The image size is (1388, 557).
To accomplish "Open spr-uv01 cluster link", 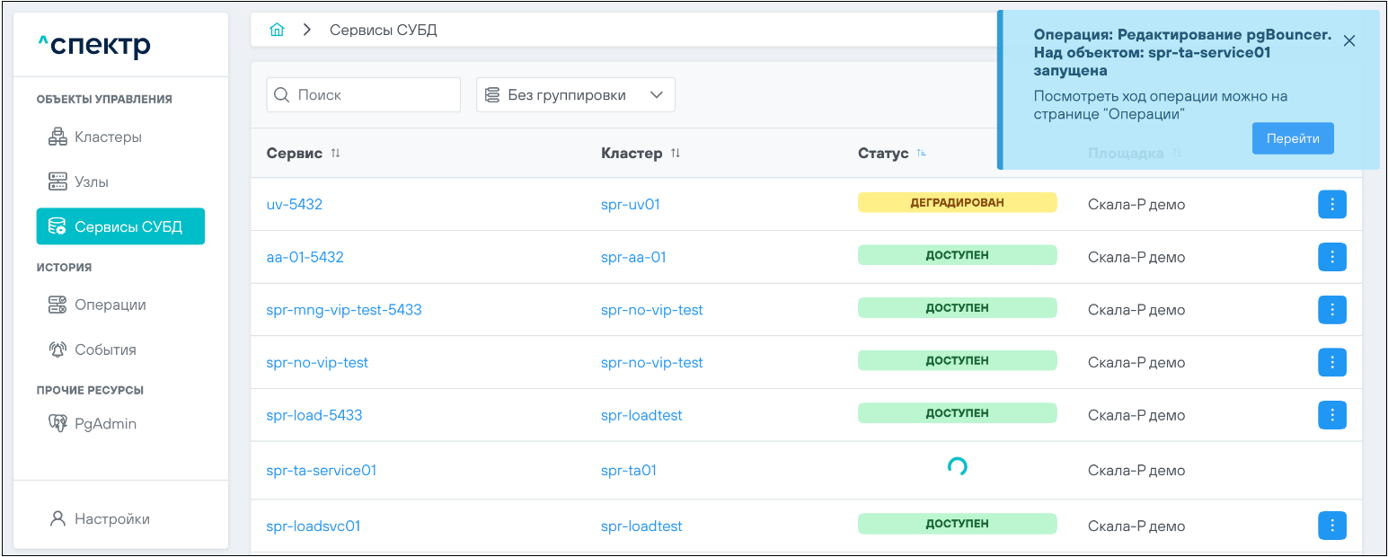I will pyautogui.click(x=630, y=205).
